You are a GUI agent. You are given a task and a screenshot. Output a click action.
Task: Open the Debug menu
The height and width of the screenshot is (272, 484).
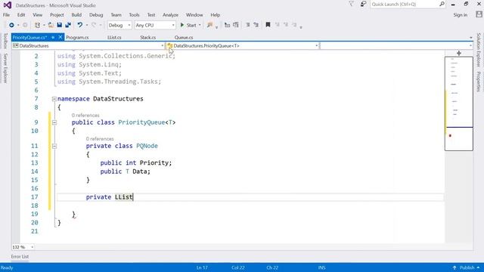[96, 15]
